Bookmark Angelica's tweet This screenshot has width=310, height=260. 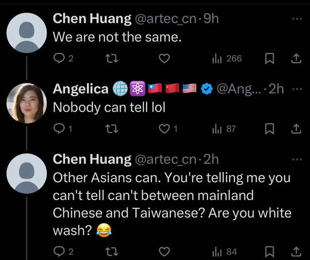270,129
